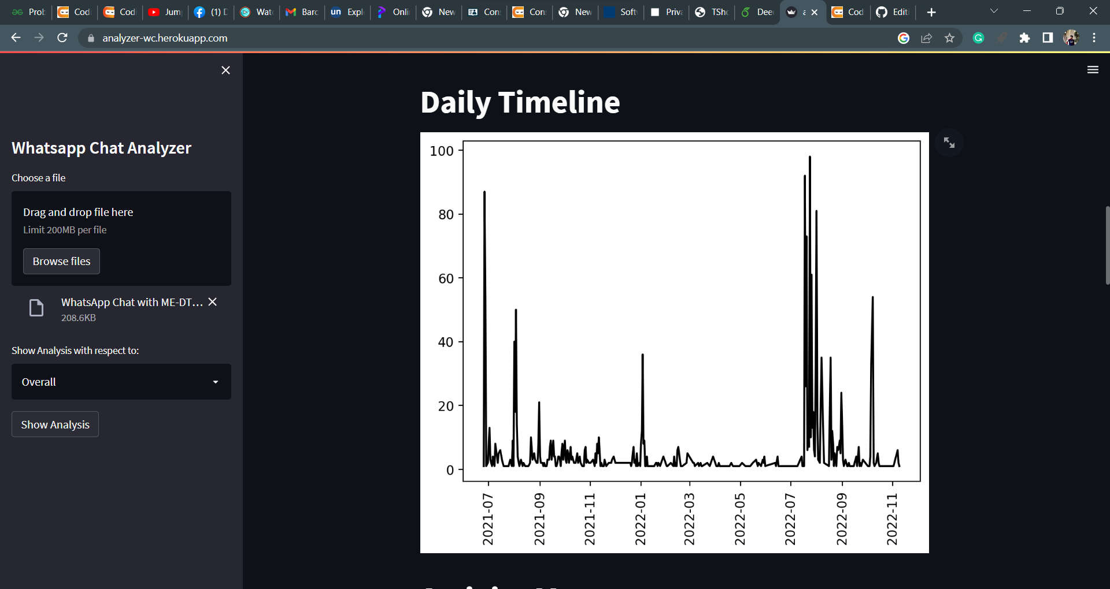1110x589 pixels.
Task: Click the page vertical scrollbar
Action: [x=1107, y=245]
